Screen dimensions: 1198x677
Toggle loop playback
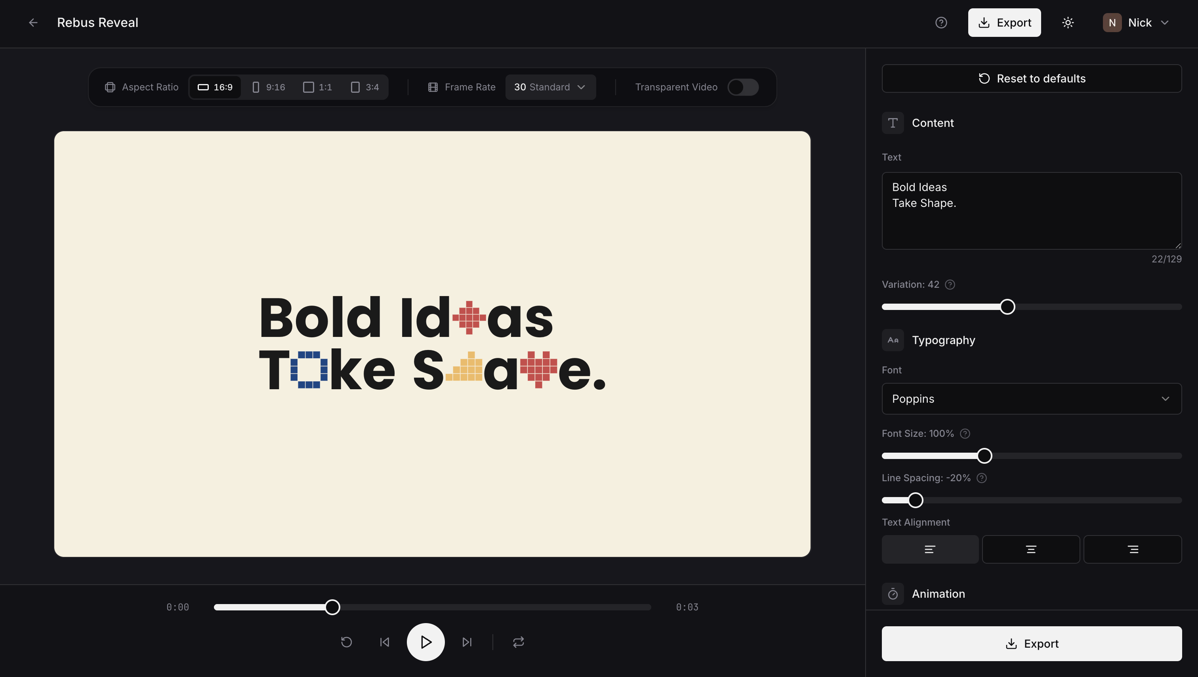tap(519, 642)
